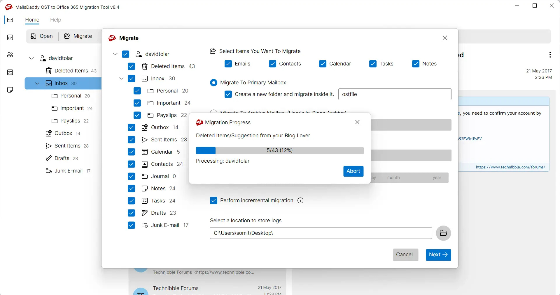Uncheck the Contacts item type checkbox
Image resolution: width=560 pixels, height=295 pixels.
click(272, 64)
